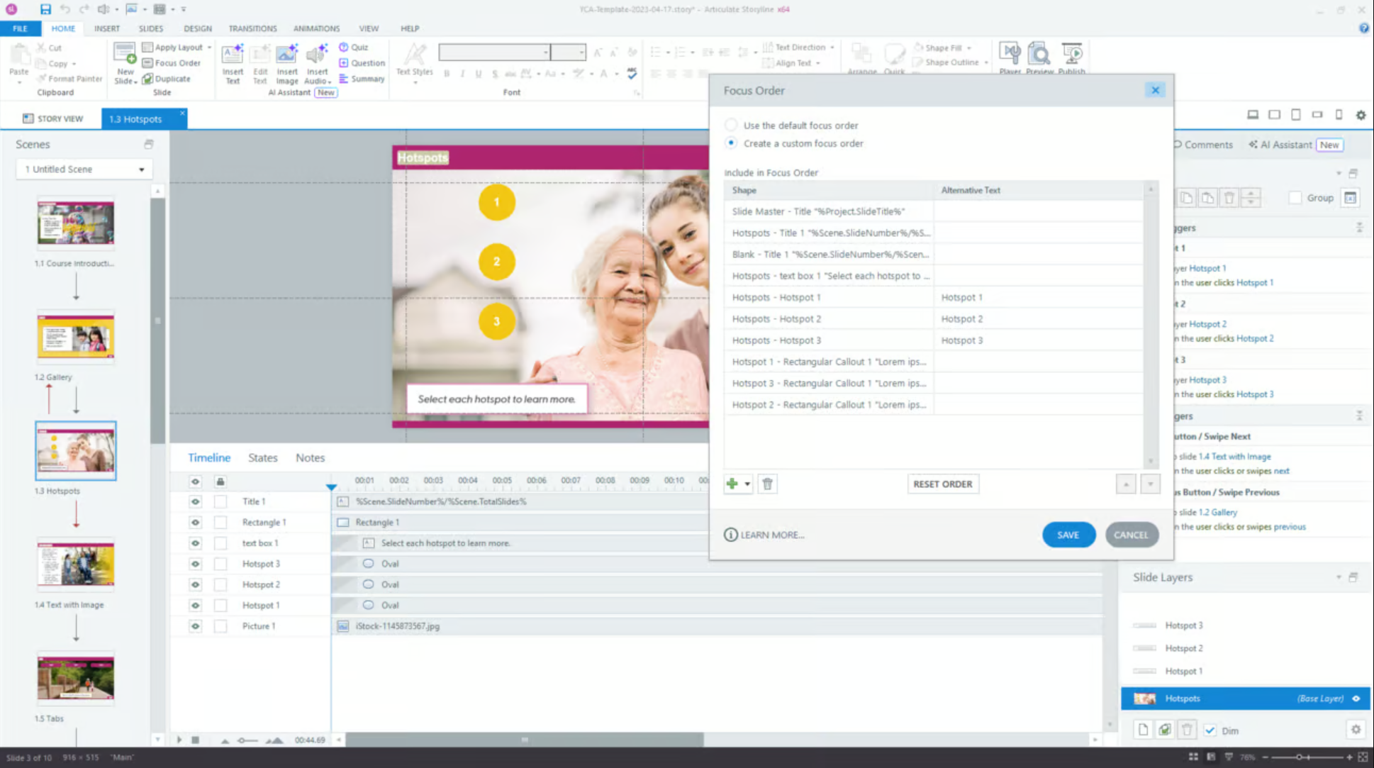This screenshot has height=768, width=1374.
Task: Click the SAVE button
Action: tap(1068, 535)
